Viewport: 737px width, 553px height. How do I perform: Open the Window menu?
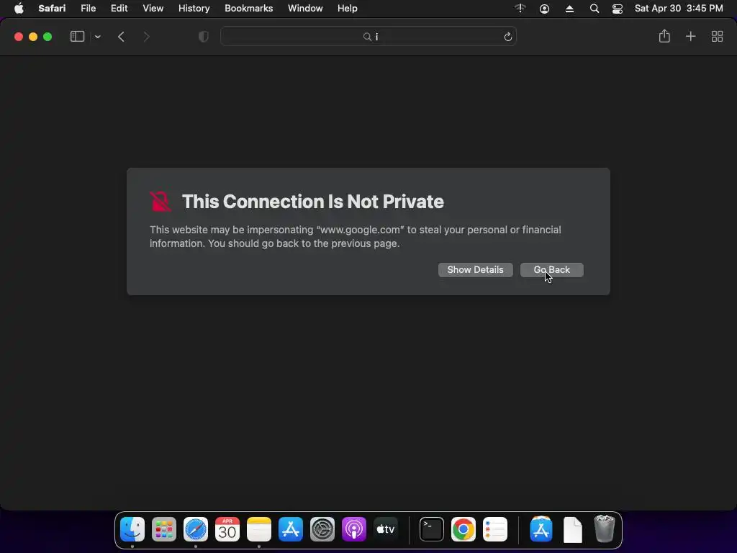coord(305,9)
